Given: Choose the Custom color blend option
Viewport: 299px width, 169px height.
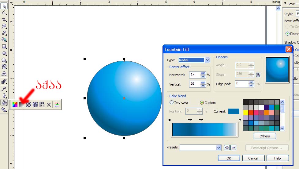Looking at the screenshot, I should [208, 103].
